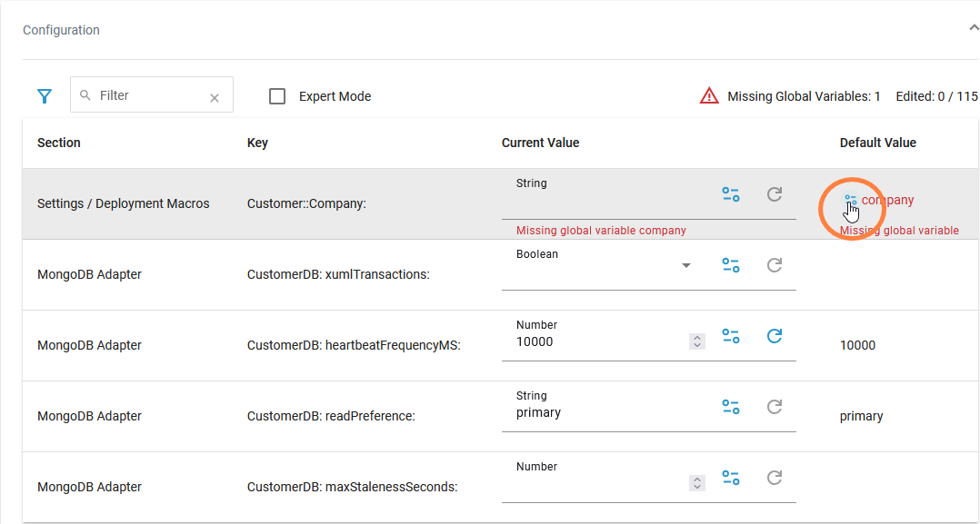
Task: Adjust the heartbeatFrequencyMS number stepper
Action: (697, 341)
